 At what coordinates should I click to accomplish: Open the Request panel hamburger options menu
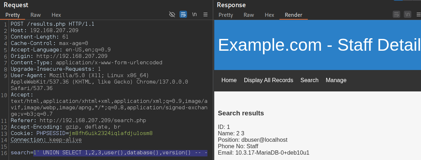pyautogui.click(x=205, y=14)
